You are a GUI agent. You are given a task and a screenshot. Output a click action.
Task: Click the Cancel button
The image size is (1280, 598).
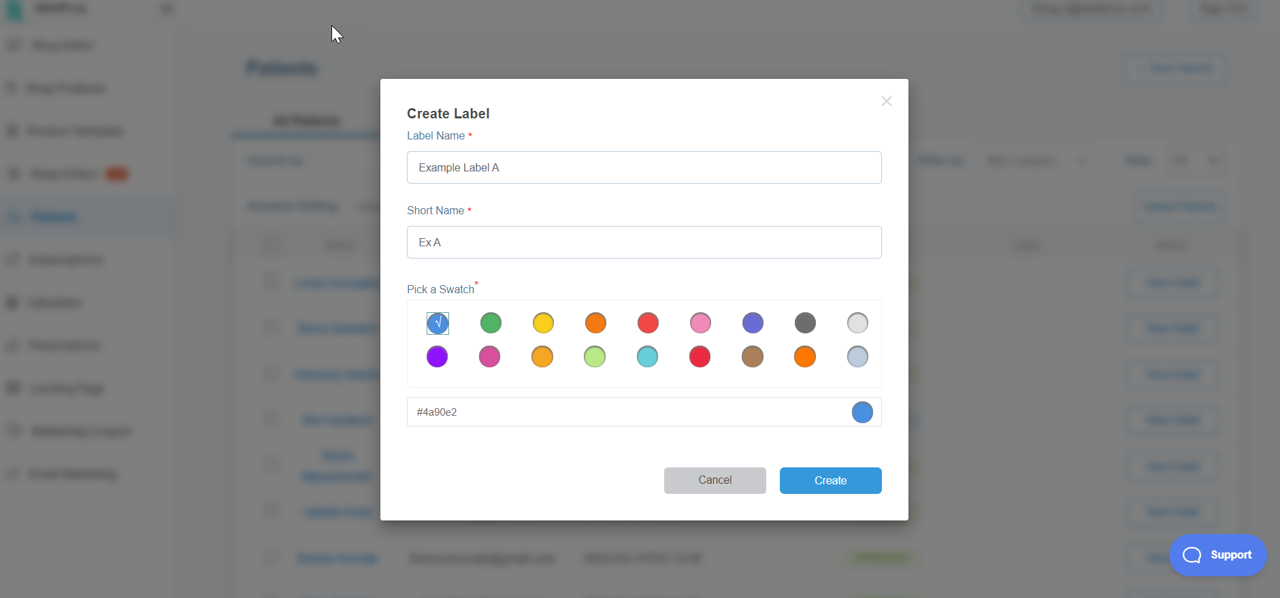coord(715,480)
